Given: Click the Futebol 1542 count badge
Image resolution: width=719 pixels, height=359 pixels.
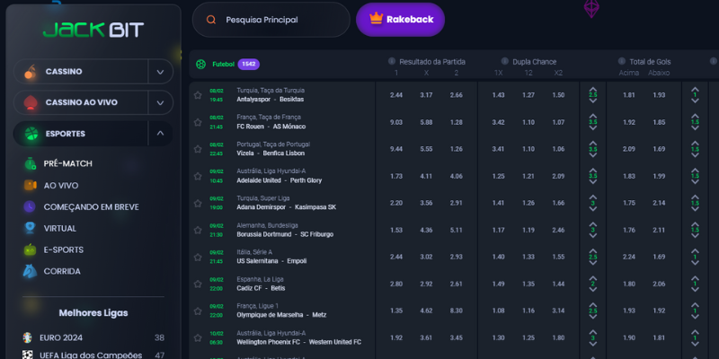Looking at the screenshot, I should 249,64.
